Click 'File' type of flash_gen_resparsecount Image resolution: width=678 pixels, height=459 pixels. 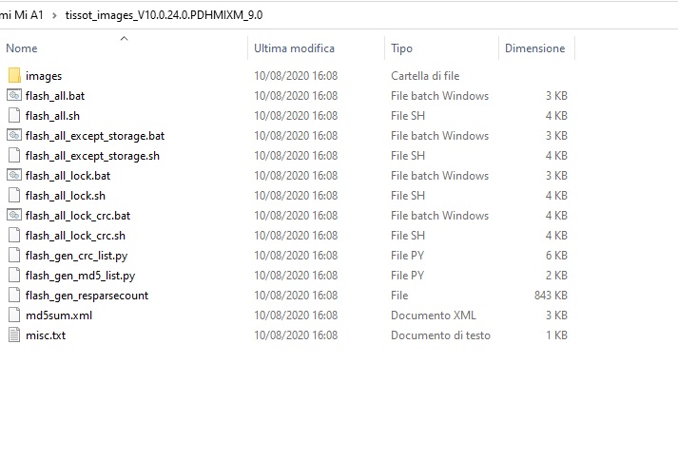[399, 296]
